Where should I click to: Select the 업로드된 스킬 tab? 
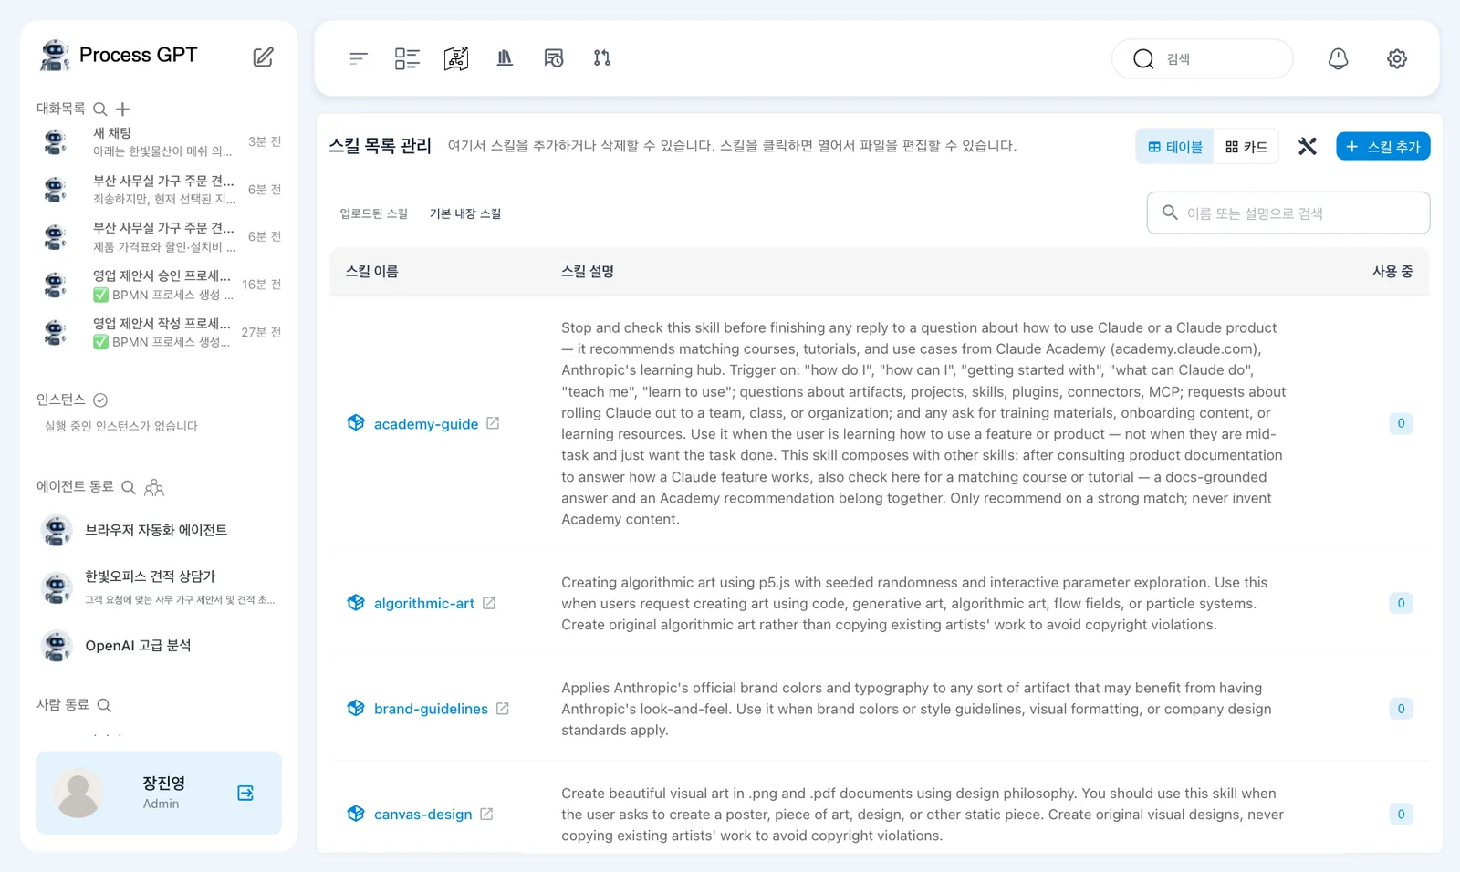(x=374, y=213)
